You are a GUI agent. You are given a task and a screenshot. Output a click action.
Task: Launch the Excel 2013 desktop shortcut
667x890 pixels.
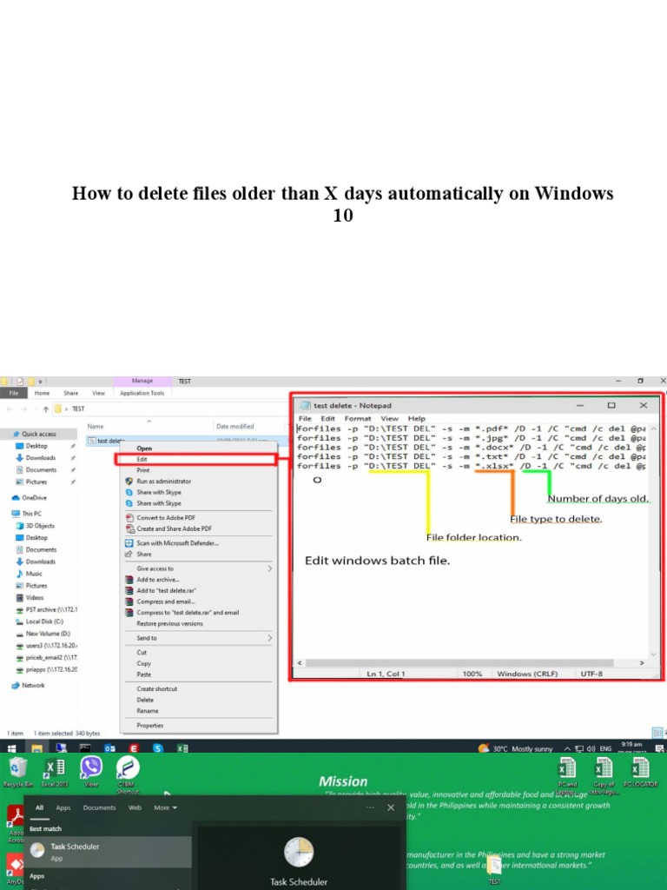click(x=55, y=772)
